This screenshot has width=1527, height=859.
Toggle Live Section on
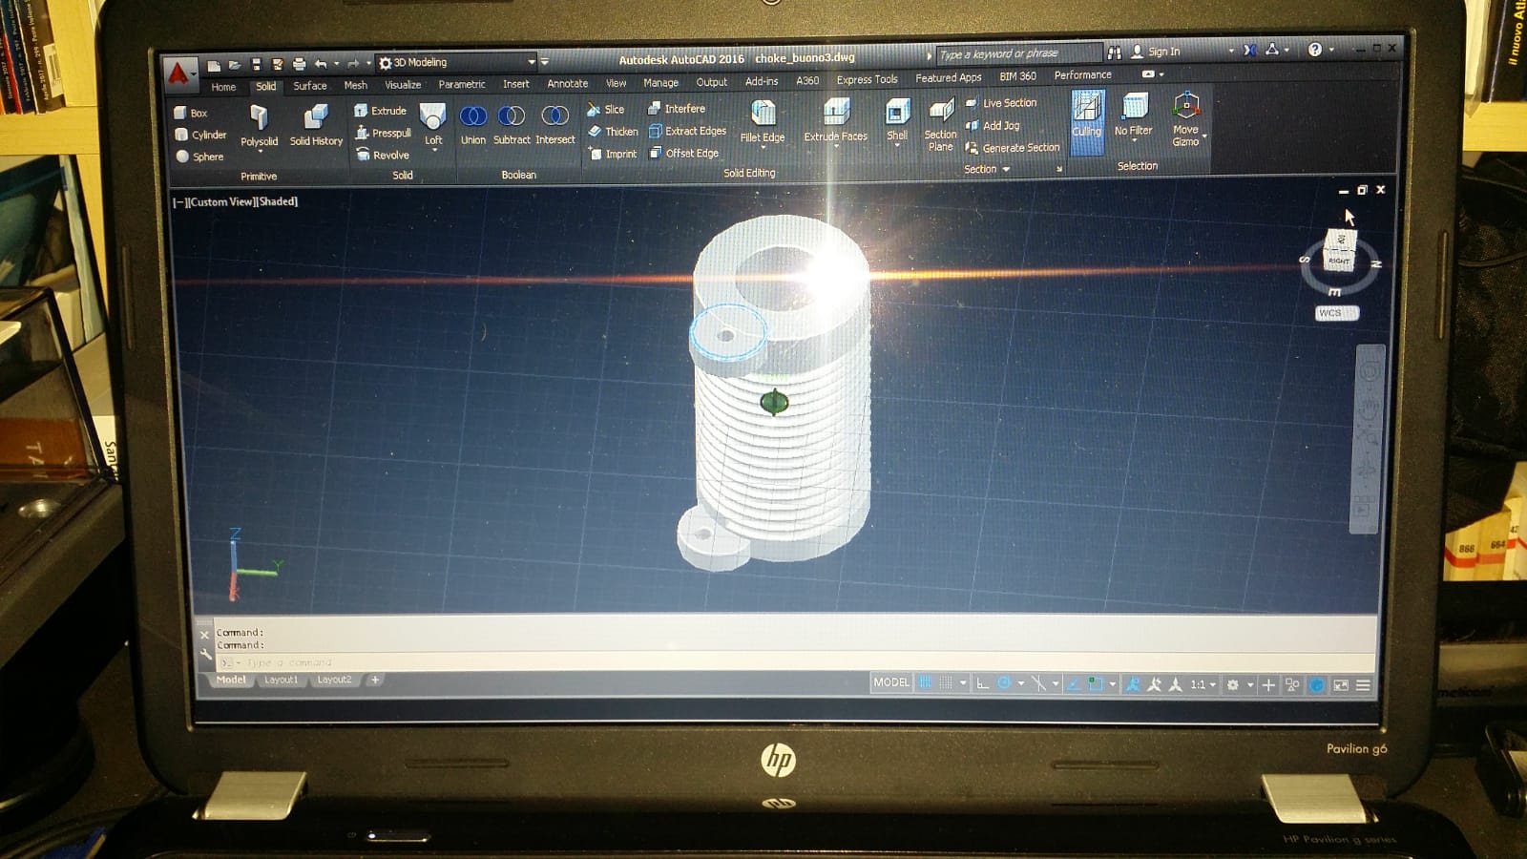[1001, 103]
